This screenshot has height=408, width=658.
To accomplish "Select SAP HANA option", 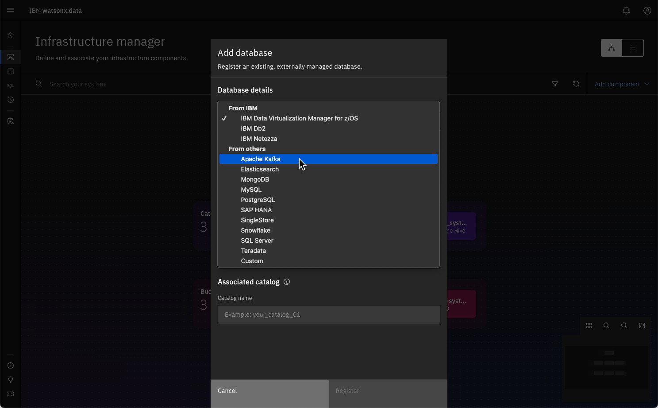I will coord(328,210).
